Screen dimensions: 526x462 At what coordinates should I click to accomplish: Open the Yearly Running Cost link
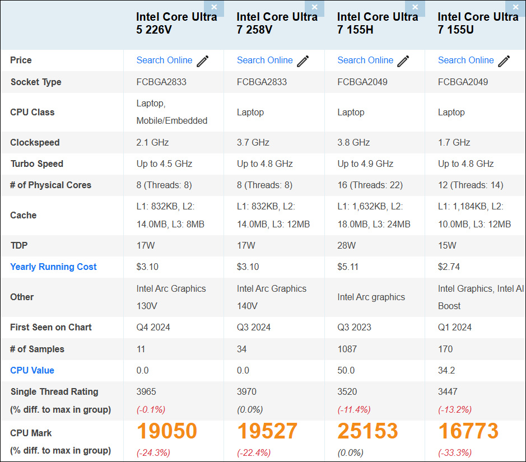[53, 267]
